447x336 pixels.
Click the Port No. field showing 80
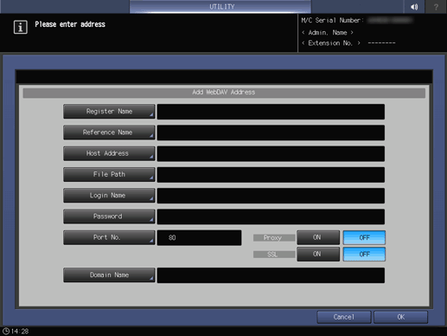click(199, 237)
